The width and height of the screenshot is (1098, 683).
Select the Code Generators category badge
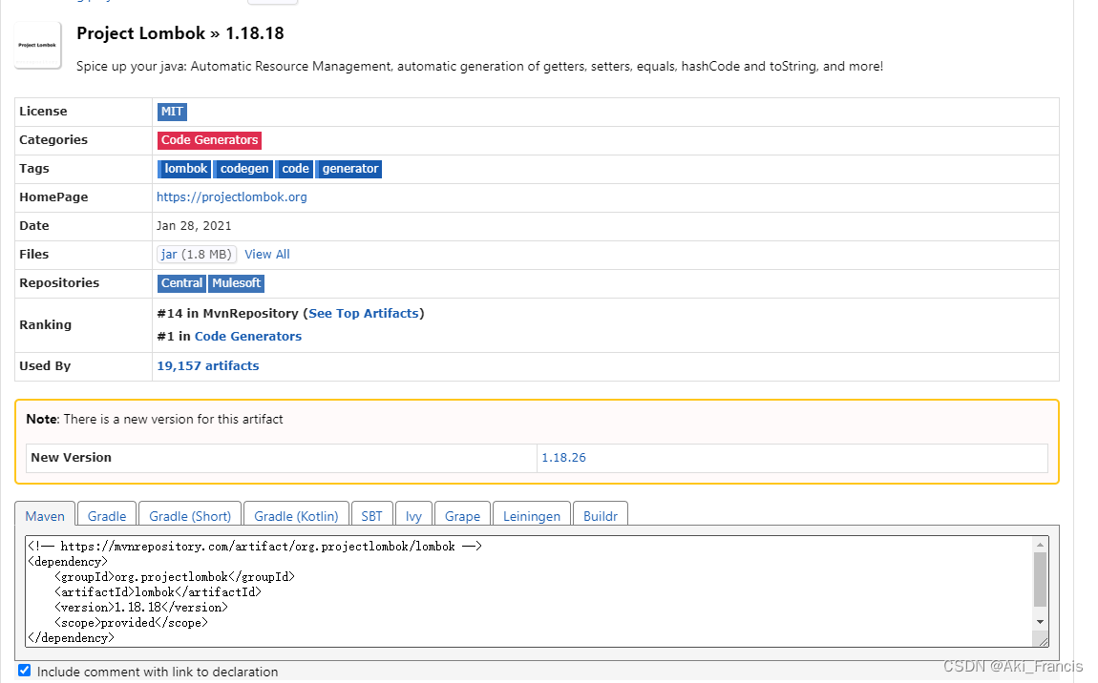[x=209, y=140]
